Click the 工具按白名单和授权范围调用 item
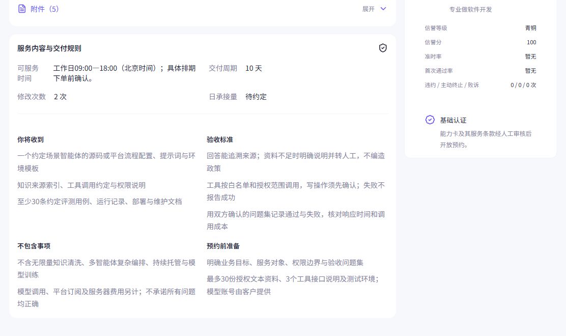The width and height of the screenshot is (566, 336). (296, 191)
